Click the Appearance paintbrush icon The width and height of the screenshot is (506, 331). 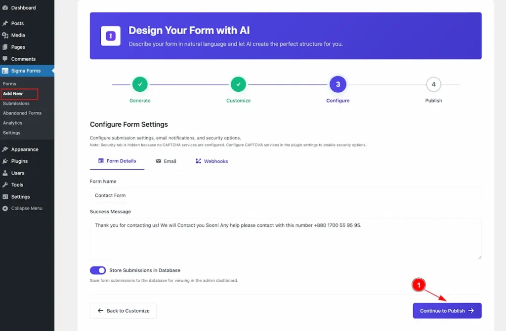5,149
